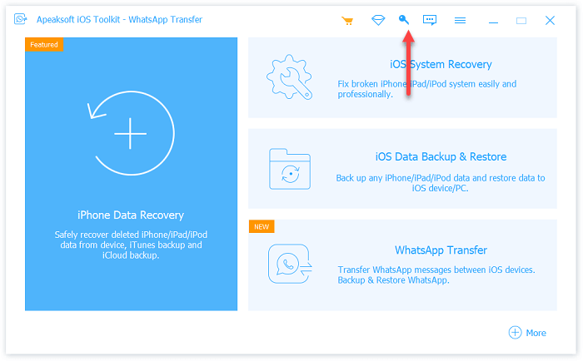
Task: Maximize the Apeaksoft window
Action: pyautogui.click(x=521, y=21)
